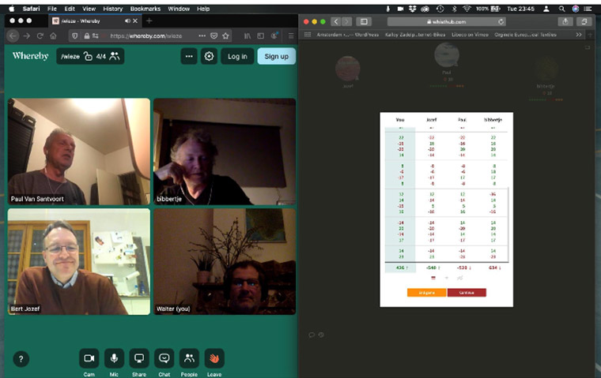Click the orange button in the score dialog

(426, 293)
